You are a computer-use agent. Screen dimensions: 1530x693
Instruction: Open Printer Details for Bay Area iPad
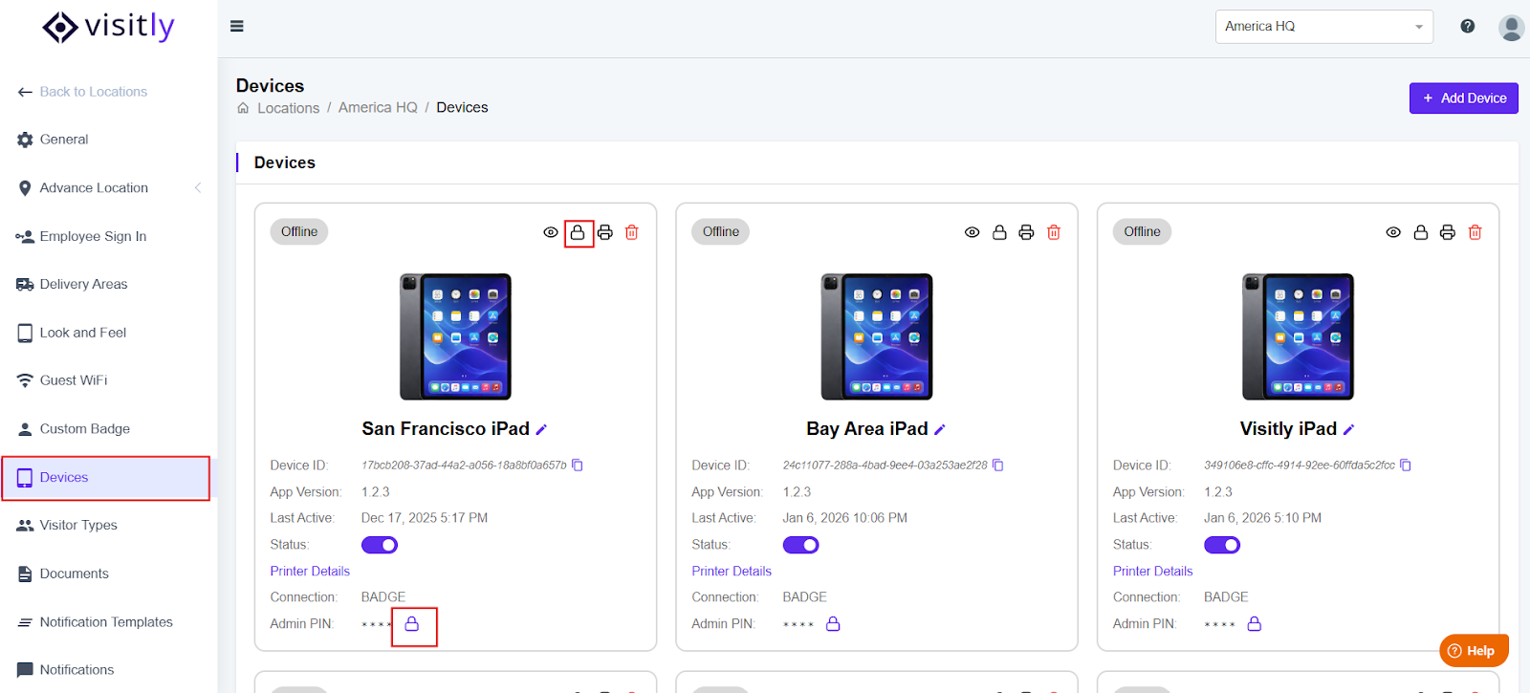[732, 572]
